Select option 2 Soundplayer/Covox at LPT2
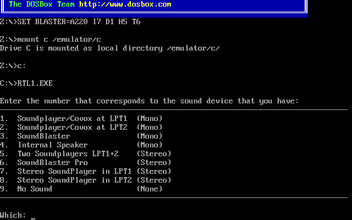 pyautogui.click(x=81, y=127)
